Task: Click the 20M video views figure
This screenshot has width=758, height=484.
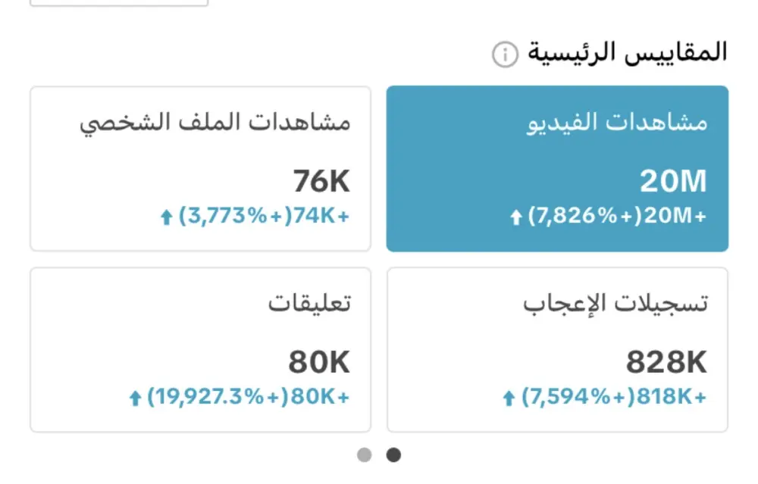Action: [673, 181]
